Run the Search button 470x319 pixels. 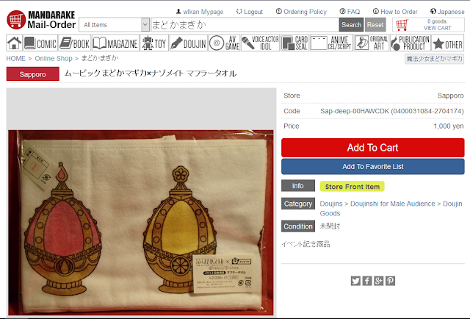(351, 24)
